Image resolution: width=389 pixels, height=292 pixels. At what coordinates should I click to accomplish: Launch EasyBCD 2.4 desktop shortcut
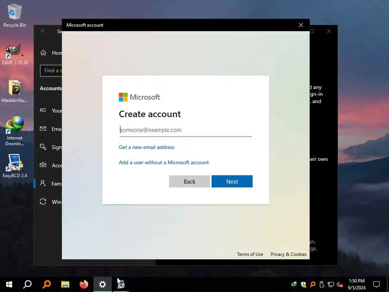[15, 166]
